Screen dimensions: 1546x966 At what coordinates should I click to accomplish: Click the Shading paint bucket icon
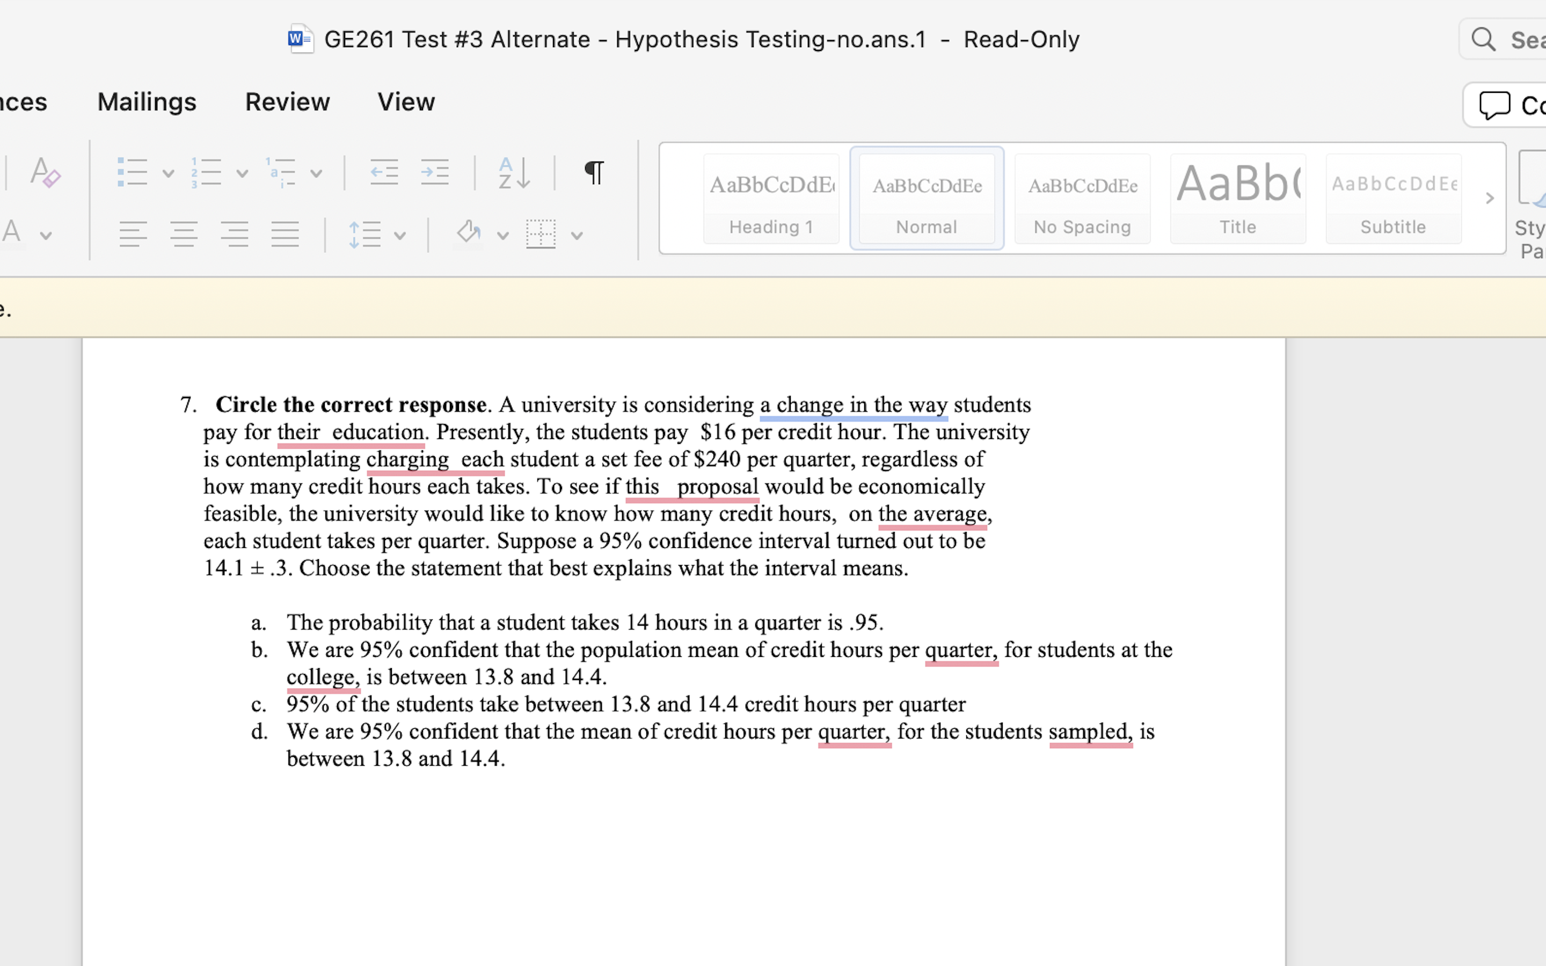click(x=469, y=233)
